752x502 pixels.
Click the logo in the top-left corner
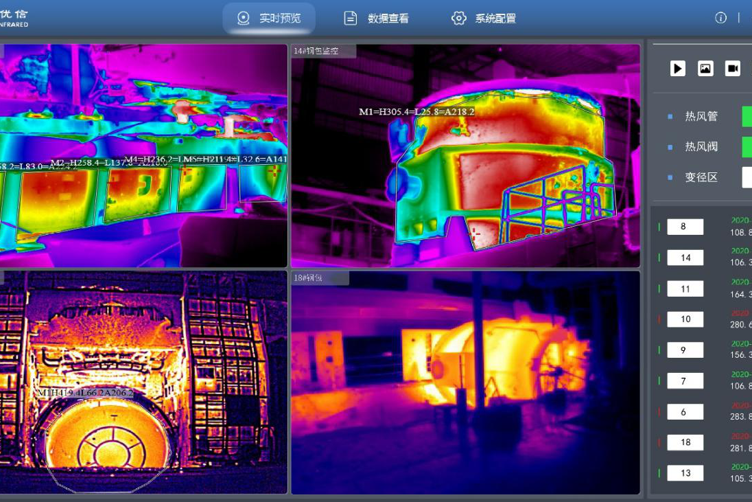pyautogui.click(x=14, y=18)
